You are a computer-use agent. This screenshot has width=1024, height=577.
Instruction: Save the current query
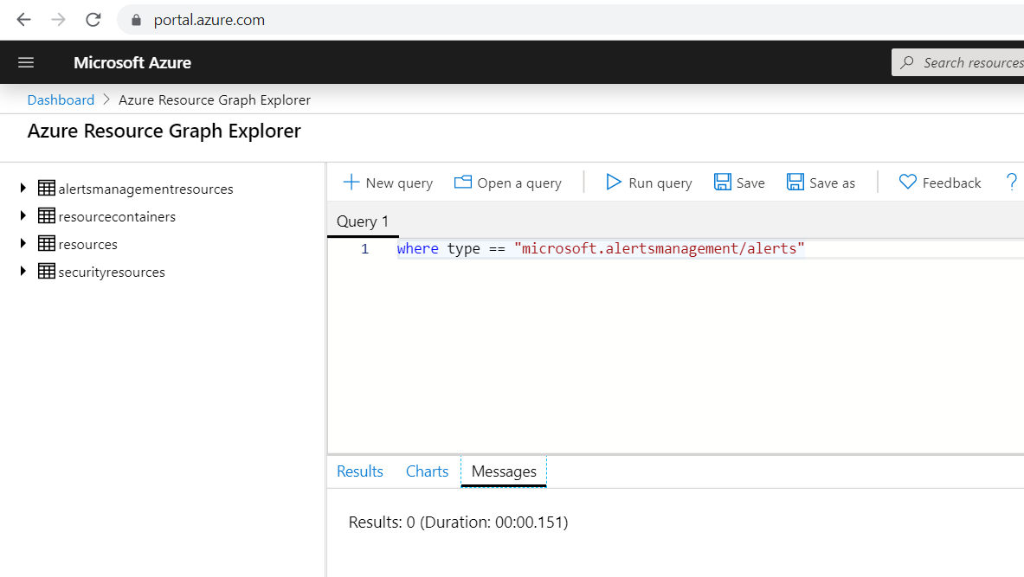pyautogui.click(x=738, y=183)
